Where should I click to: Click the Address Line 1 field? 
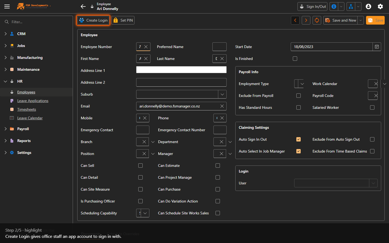click(x=181, y=70)
